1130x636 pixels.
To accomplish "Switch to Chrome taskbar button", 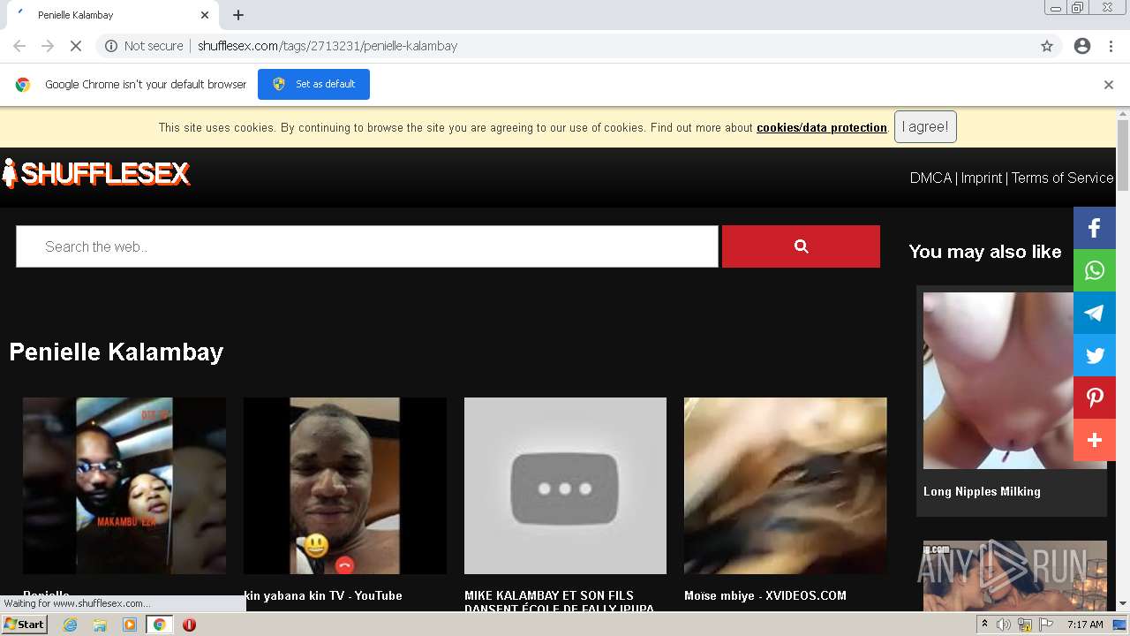I will click(159, 625).
